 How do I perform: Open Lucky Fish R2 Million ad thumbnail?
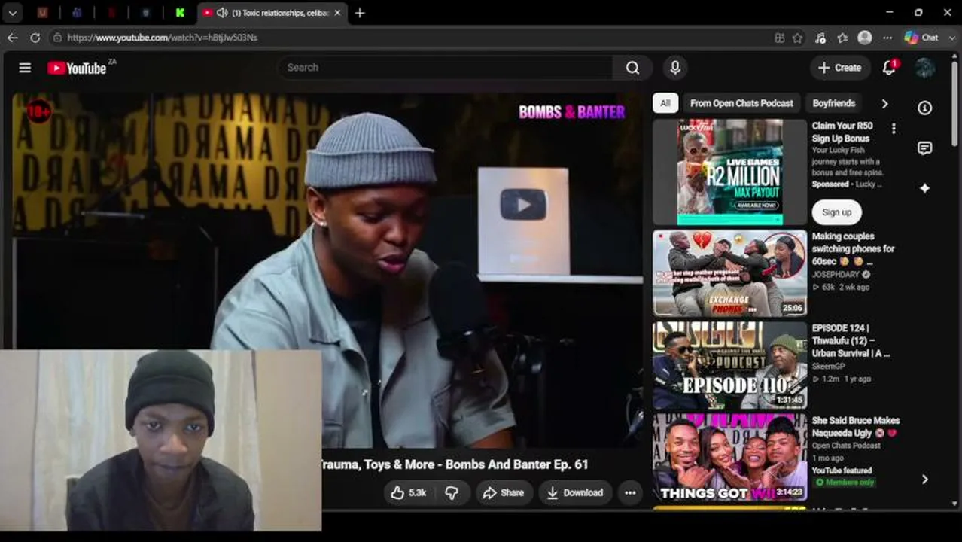point(729,172)
